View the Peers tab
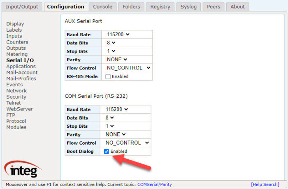 (x=214, y=7)
